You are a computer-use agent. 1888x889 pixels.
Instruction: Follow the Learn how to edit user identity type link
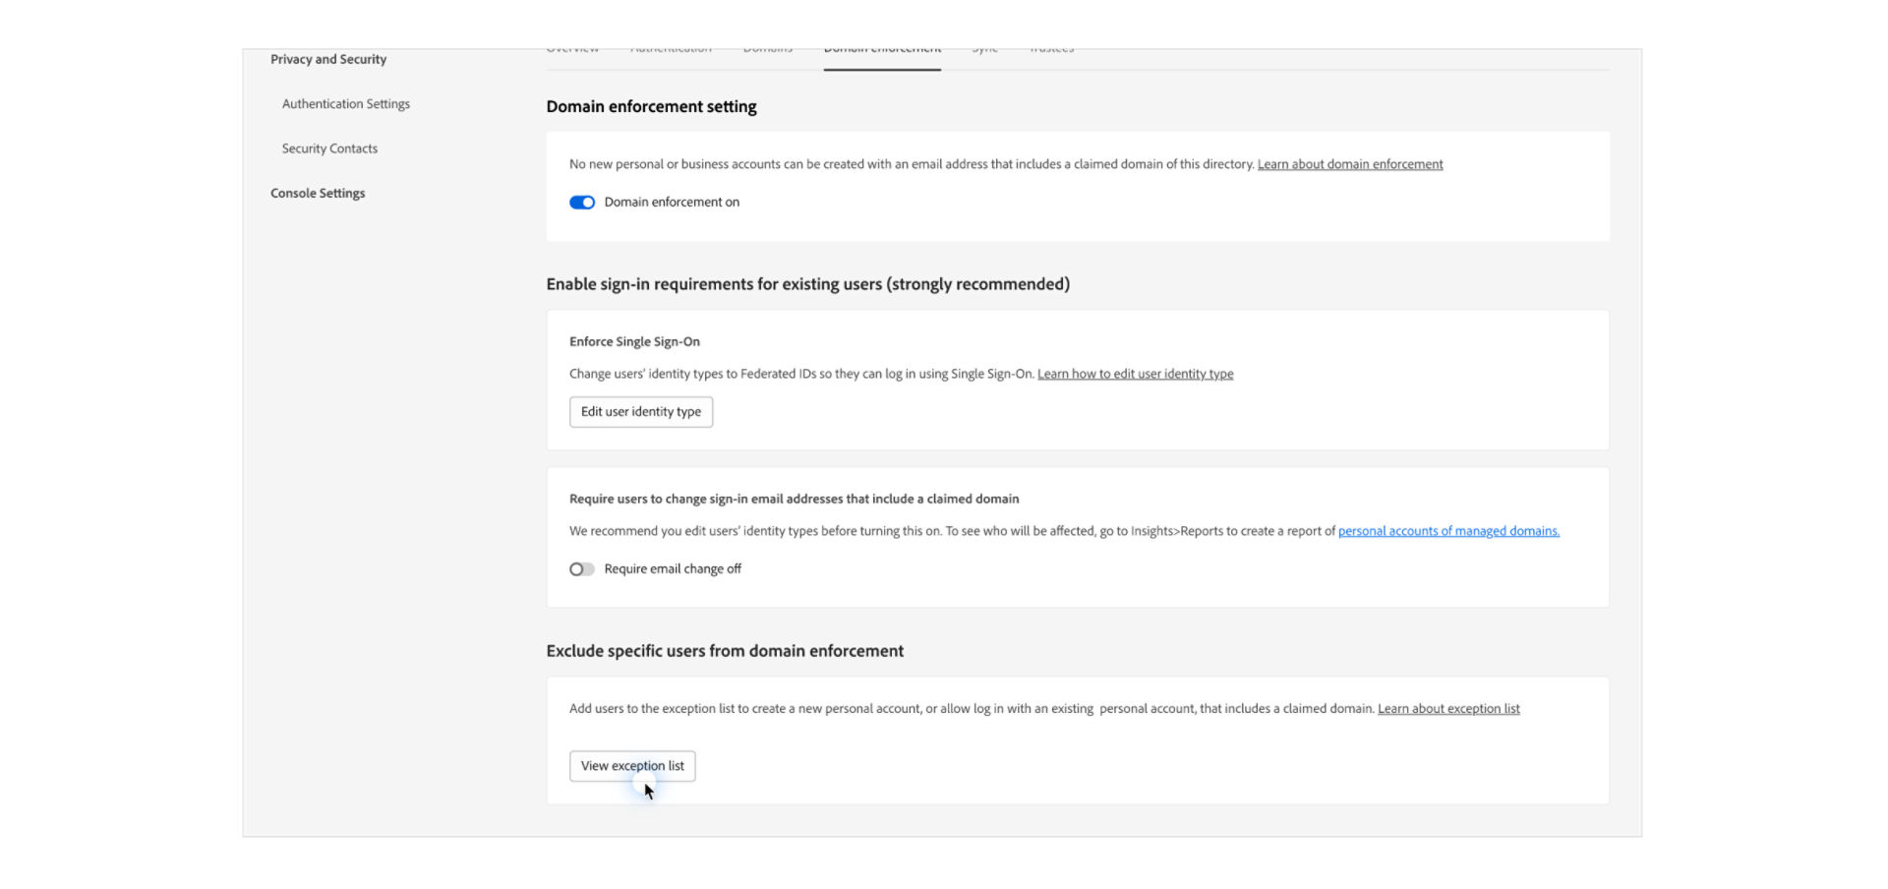point(1135,374)
